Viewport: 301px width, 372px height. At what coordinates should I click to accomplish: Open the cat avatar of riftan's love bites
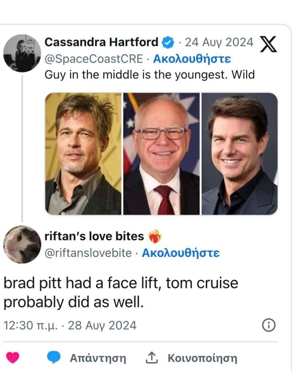click(22, 244)
